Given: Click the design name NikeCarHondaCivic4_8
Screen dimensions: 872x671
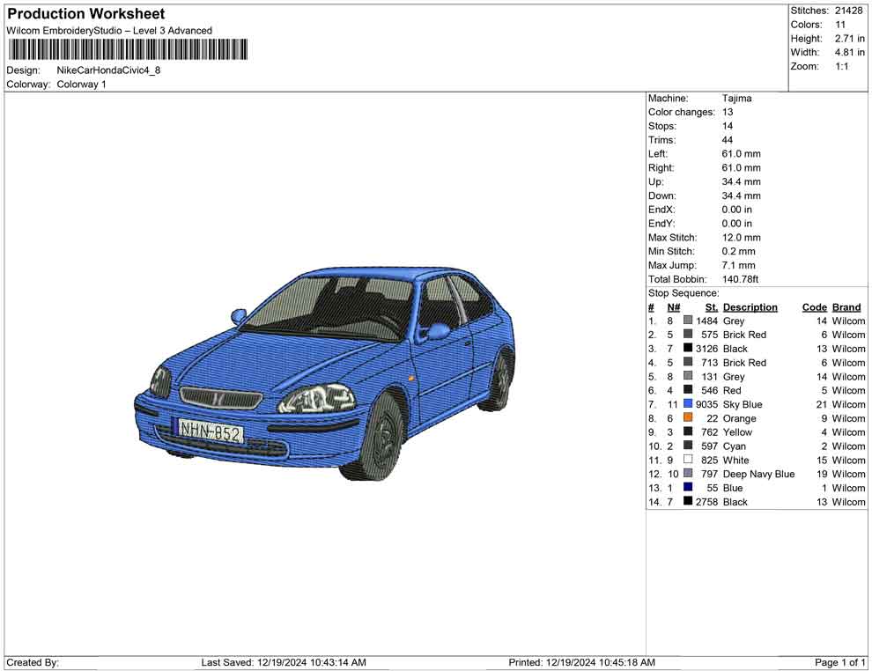Looking at the screenshot, I should point(106,70).
